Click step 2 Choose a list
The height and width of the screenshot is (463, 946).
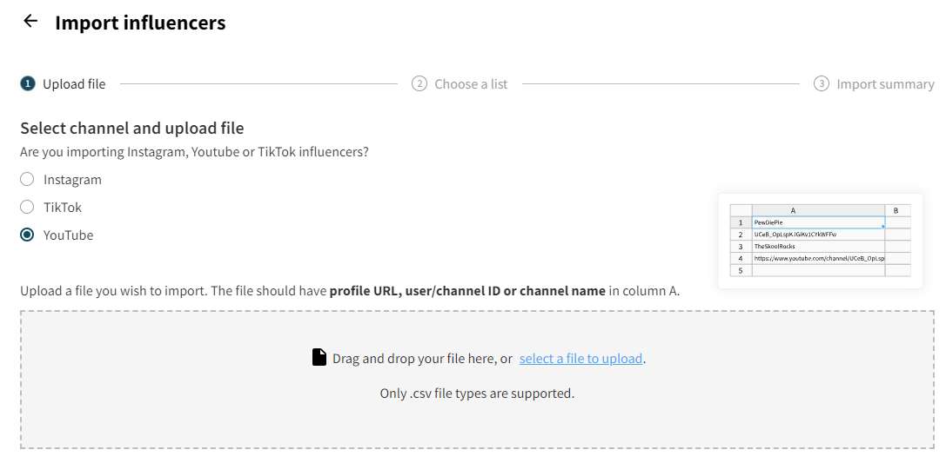click(460, 83)
